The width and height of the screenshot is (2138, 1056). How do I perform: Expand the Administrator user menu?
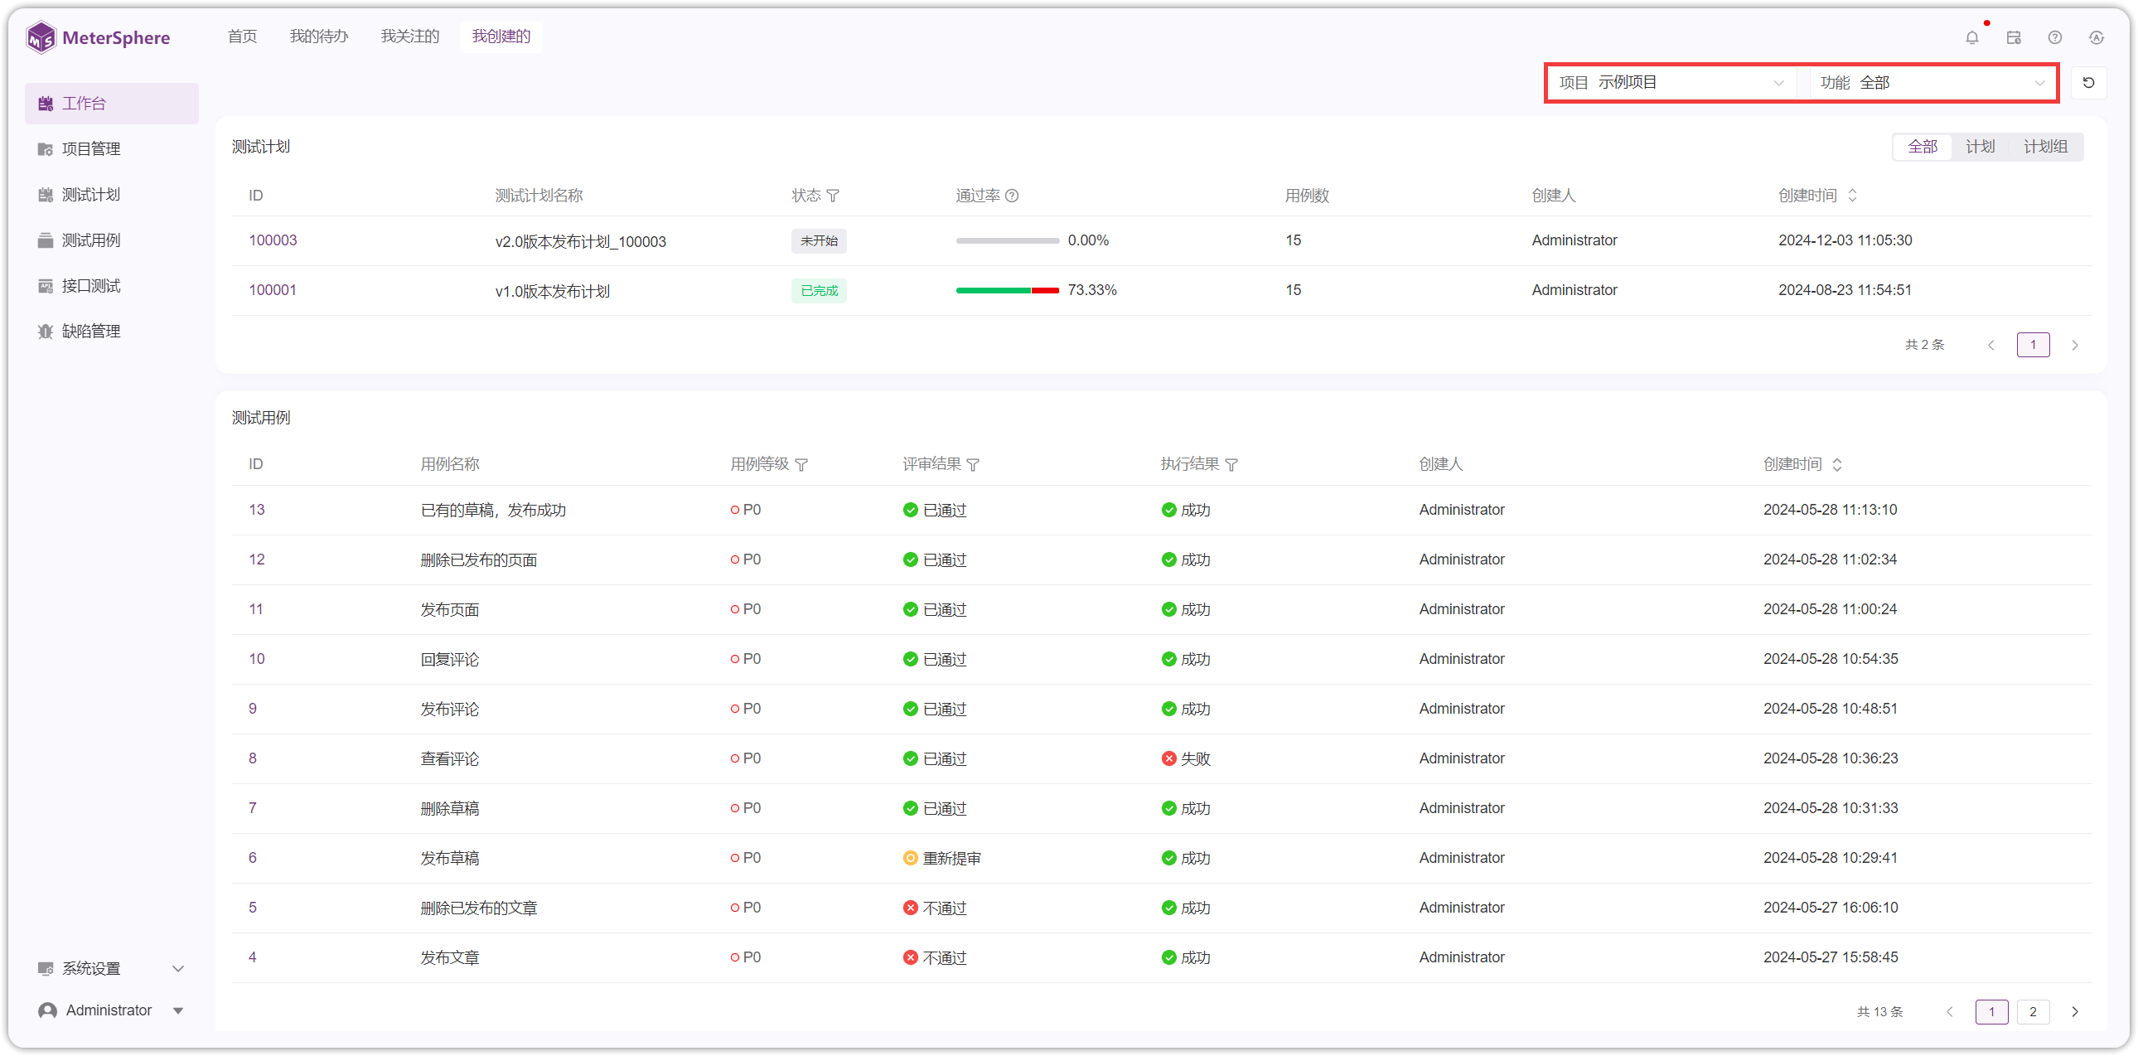click(x=111, y=1010)
